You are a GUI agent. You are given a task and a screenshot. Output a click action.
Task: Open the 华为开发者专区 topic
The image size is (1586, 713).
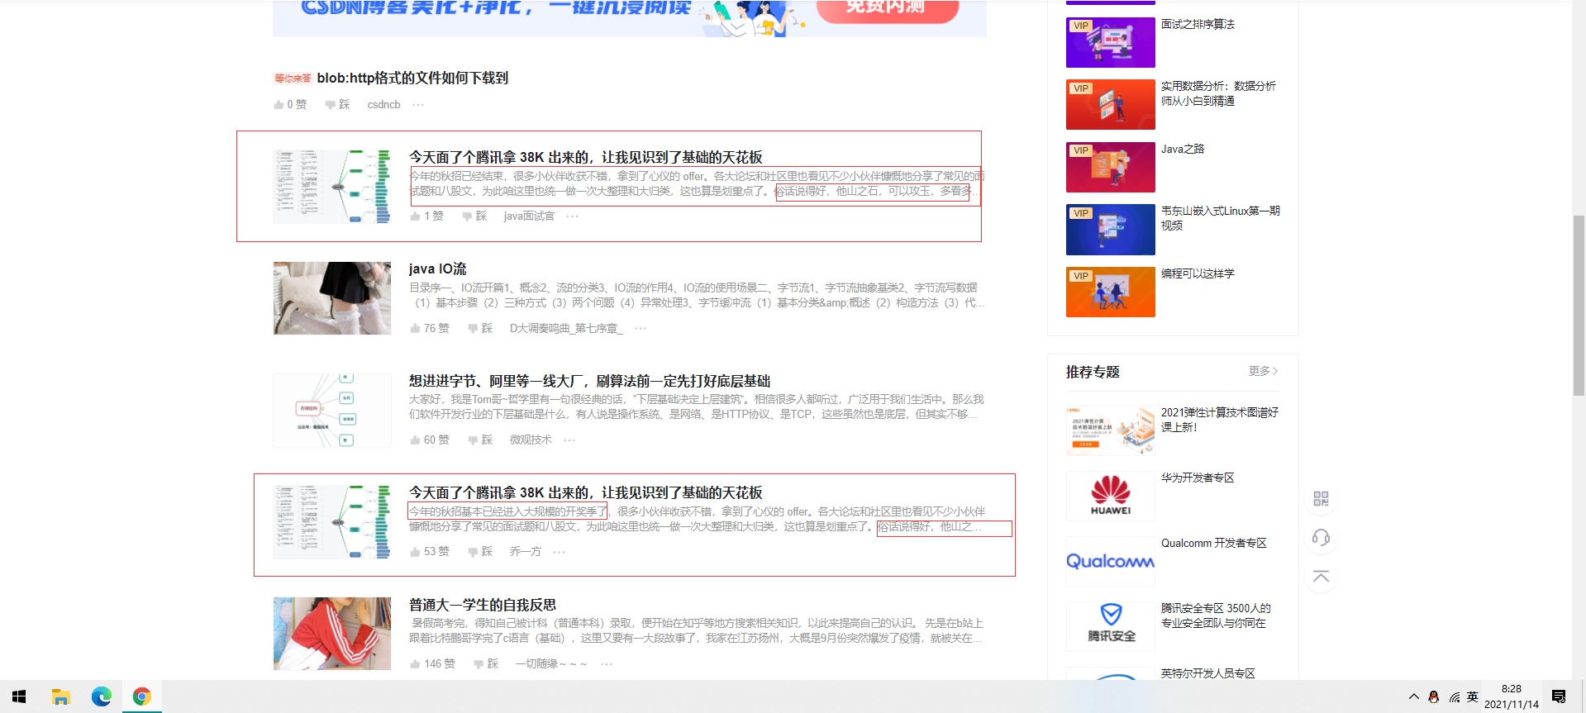click(x=1198, y=478)
